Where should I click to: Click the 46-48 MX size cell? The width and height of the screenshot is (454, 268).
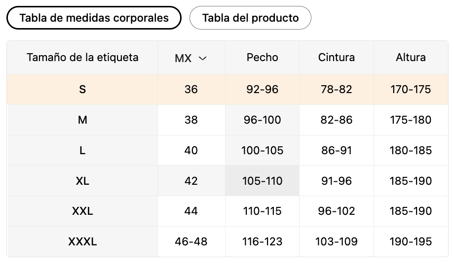191,242
